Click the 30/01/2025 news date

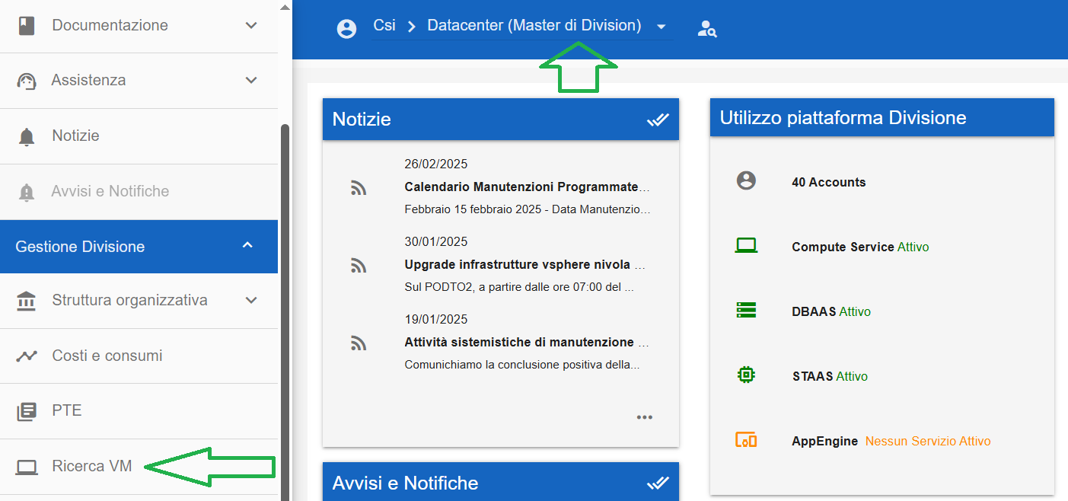pos(436,242)
